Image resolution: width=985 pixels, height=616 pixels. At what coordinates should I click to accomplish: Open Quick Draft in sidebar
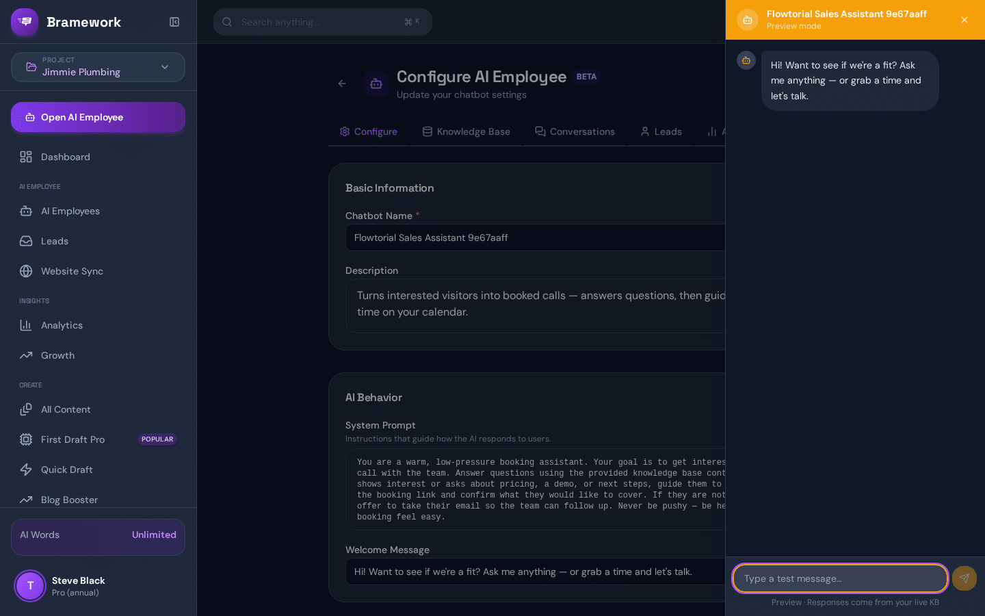point(98,470)
